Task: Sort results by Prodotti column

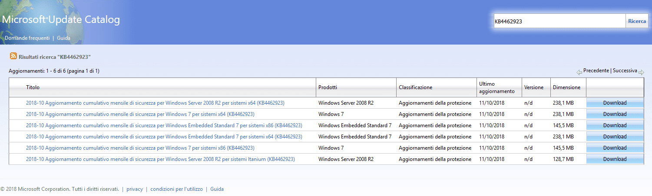Action: (328, 87)
